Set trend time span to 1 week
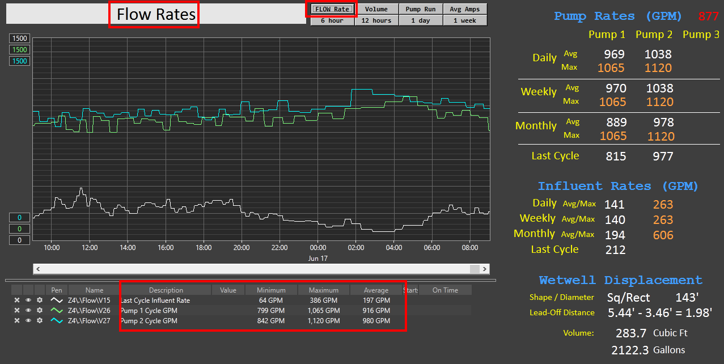The height and width of the screenshot is (364, 724). [464, 20]
